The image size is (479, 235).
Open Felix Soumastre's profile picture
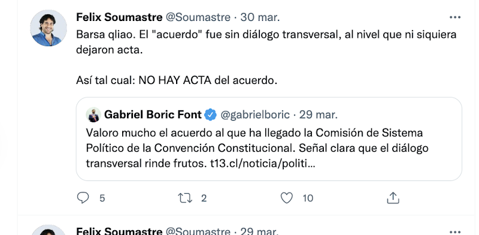pos(48,28)
